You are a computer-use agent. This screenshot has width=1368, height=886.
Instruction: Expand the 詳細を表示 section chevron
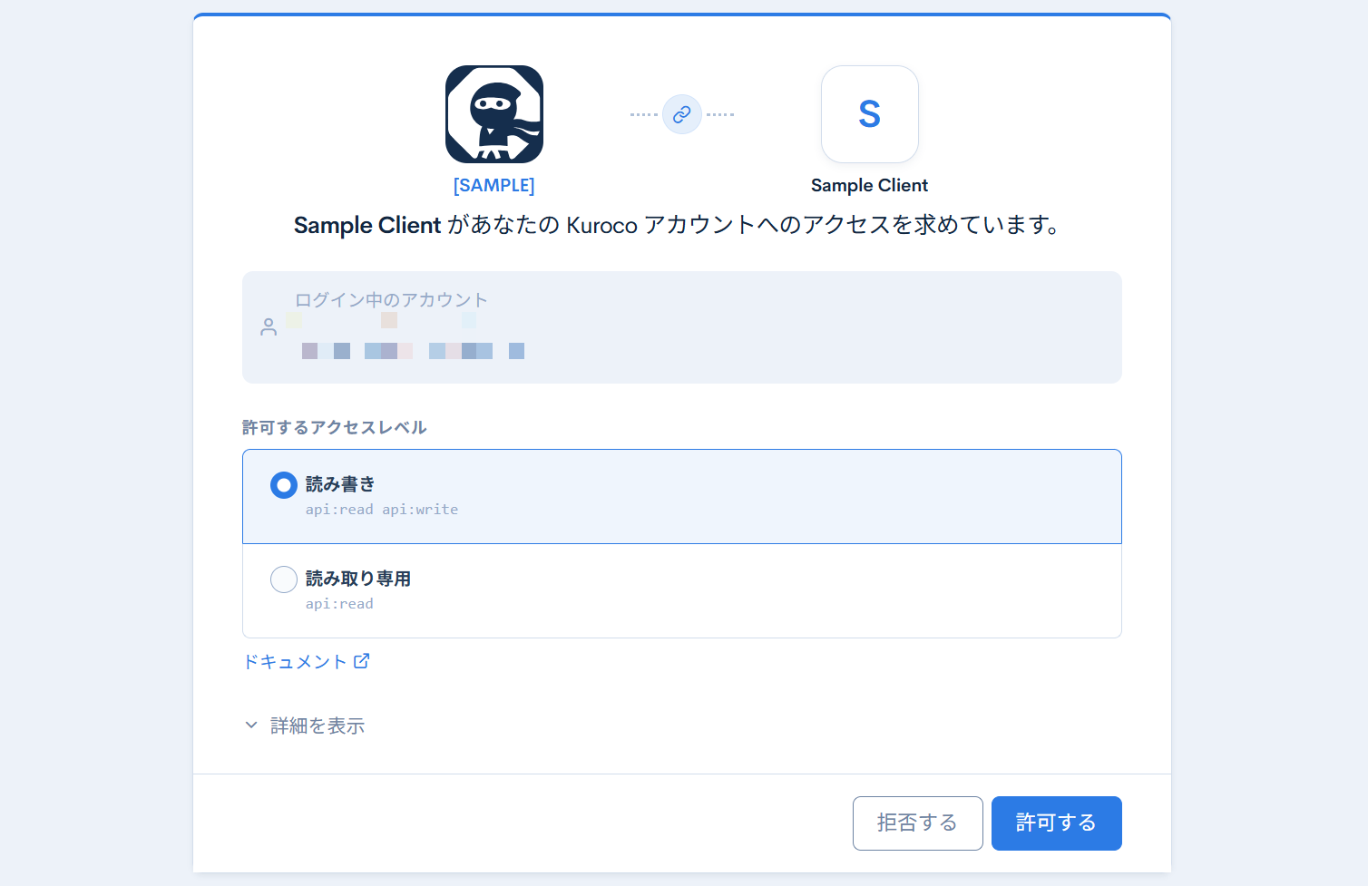coord(251,725)
